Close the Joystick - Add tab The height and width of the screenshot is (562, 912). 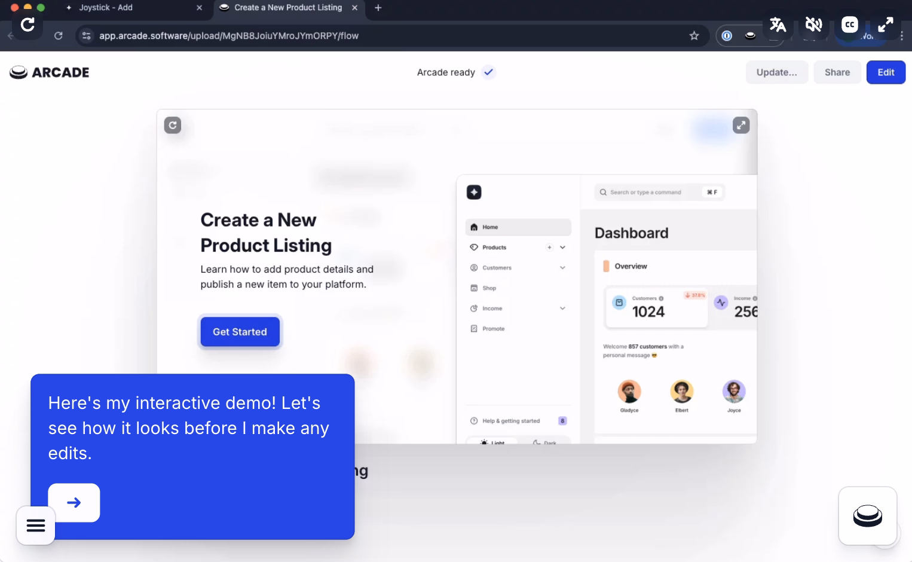(x=200, y=8)
